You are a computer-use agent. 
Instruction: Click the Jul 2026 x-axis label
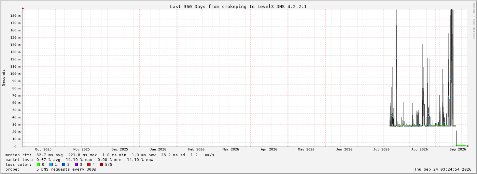pos(381,149)
